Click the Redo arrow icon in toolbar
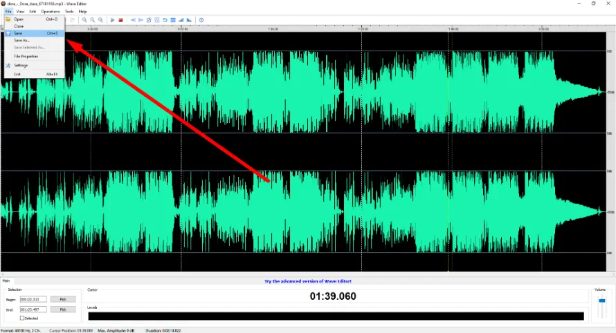 [72, 20]
